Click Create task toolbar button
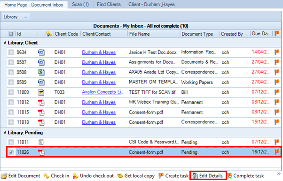Image resolution: width=283 pixels, height=181 pixels. click(x=173, y=176)
